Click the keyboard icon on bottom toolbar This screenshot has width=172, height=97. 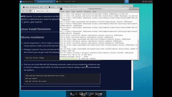81,94
